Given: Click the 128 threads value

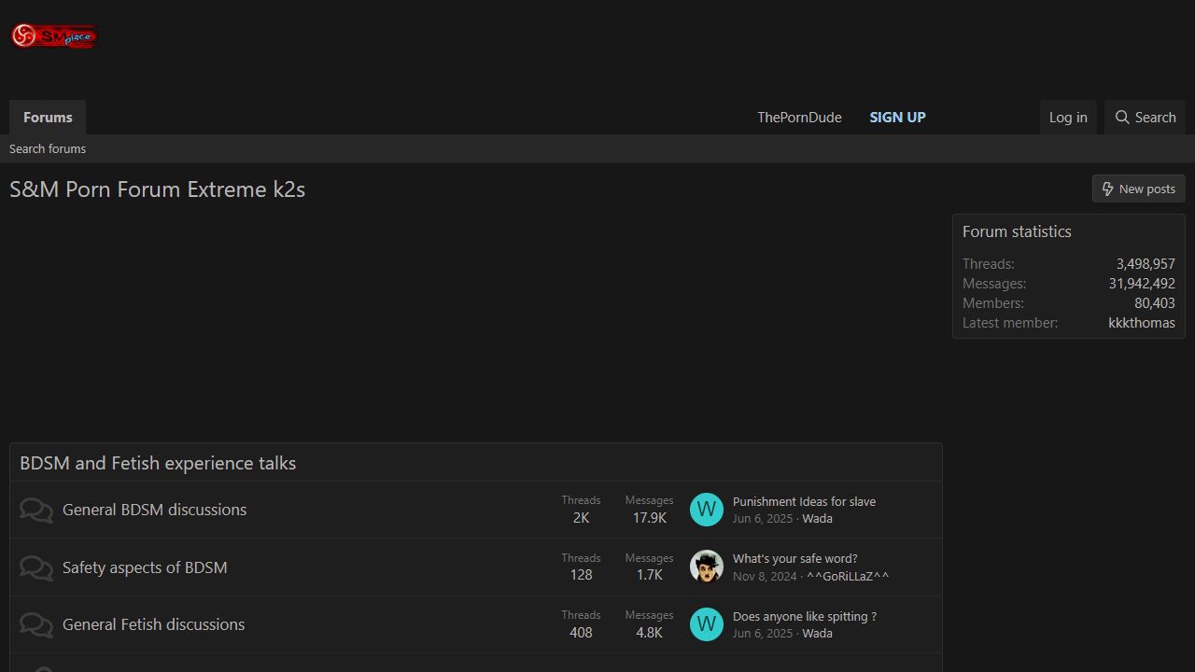Looking at the screenshot, I should coord(581,575).
